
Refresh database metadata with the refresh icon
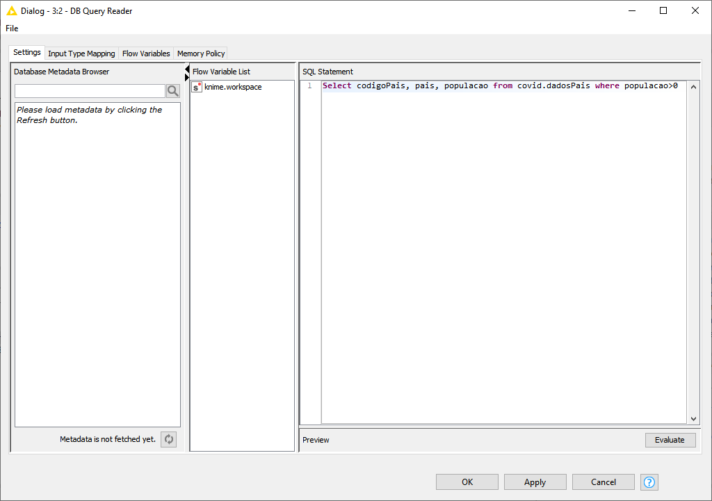168,439
